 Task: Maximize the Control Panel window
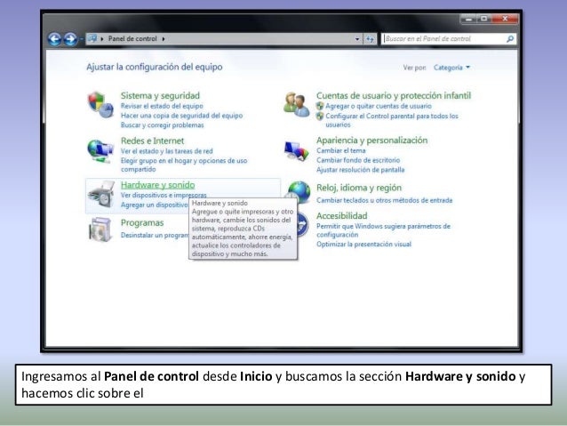tap(483, 19)
